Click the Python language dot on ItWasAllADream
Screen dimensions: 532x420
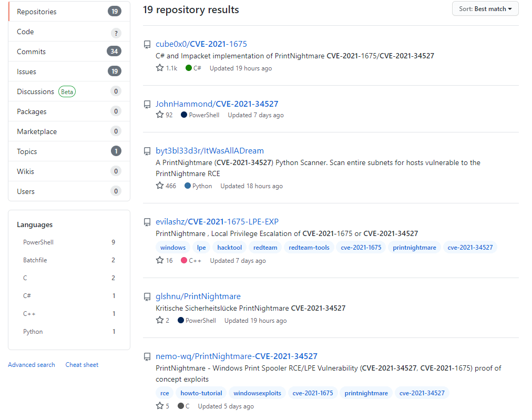pyautogui.click(x=188, y=185)
